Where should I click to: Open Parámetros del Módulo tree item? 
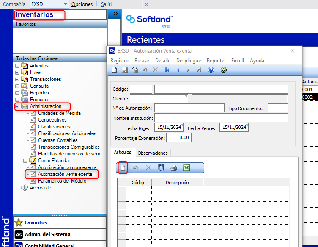coord(62,181)
